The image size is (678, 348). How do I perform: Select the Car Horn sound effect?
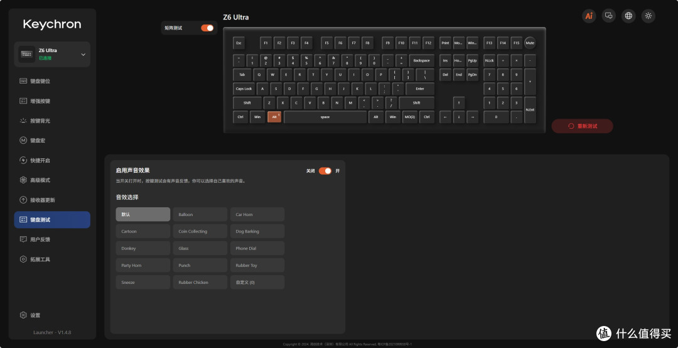pos(257,214)
